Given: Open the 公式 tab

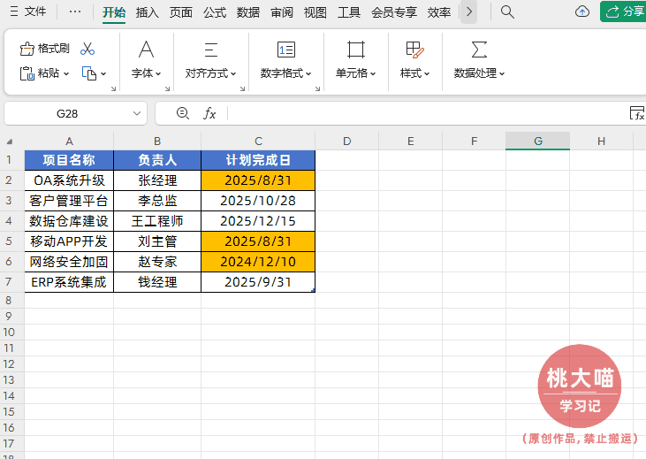Looking at the screenshot, I should (x=214, y=12).
